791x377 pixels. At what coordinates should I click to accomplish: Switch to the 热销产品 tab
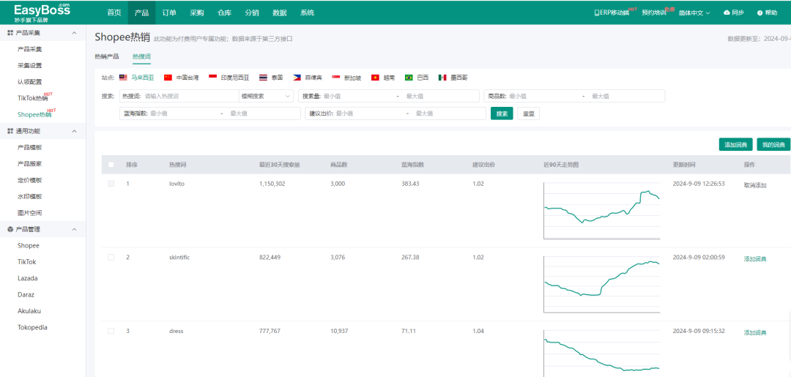[107, 56]
